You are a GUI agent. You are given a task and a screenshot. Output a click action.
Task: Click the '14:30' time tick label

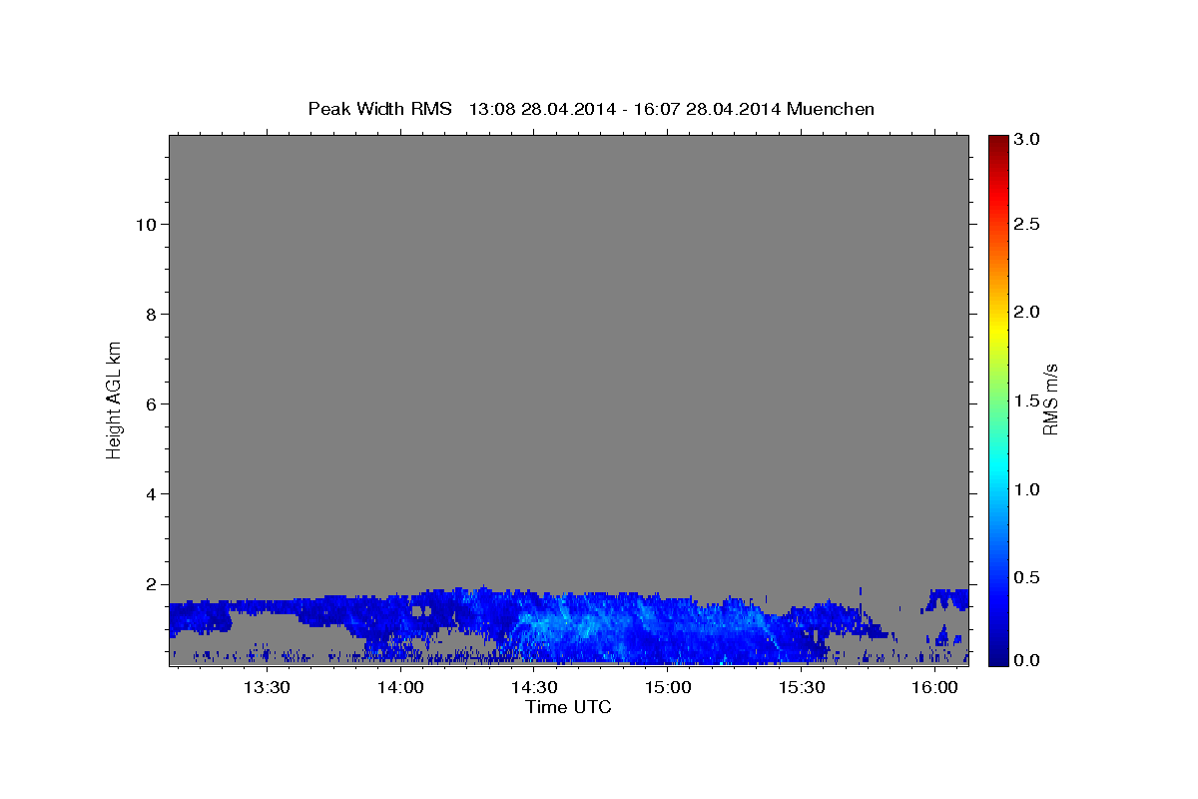tap(534, 687)
